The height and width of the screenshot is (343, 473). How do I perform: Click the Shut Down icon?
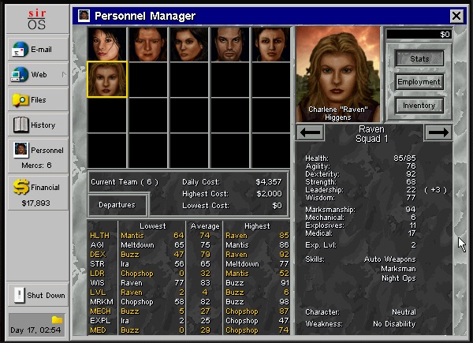(x=20, y=296)
